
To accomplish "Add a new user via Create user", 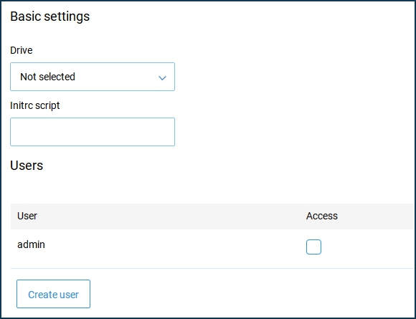I will [53, 294].
